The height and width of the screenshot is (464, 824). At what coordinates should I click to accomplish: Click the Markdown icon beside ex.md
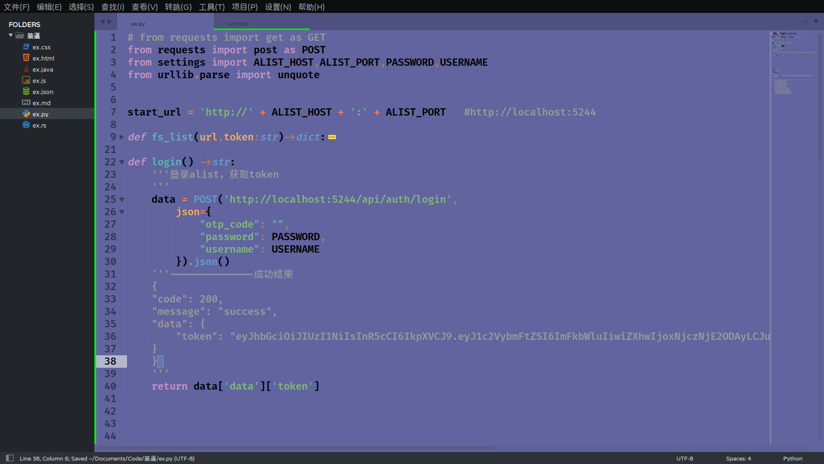26,103
